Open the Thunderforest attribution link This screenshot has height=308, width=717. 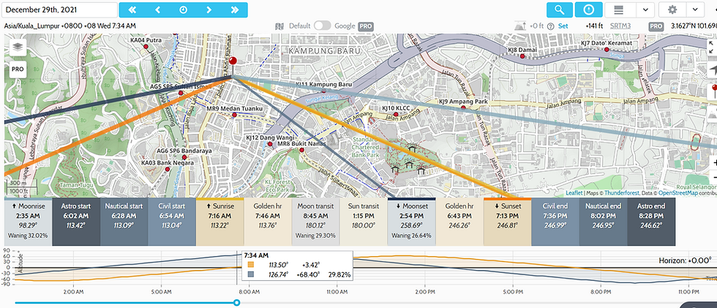620,193
